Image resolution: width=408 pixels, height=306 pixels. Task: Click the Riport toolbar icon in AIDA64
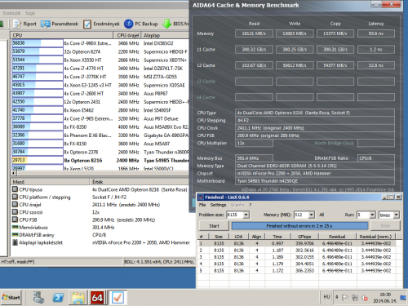coord(17,24)
